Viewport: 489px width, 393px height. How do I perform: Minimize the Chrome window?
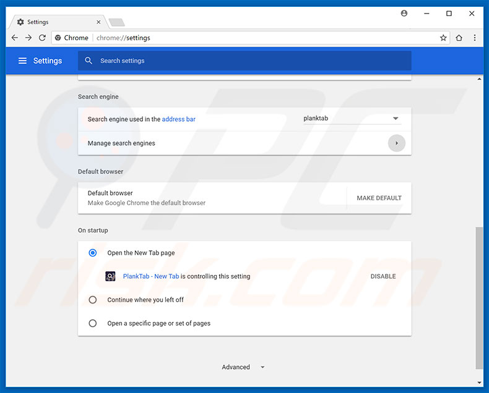(x=426, y=14)
